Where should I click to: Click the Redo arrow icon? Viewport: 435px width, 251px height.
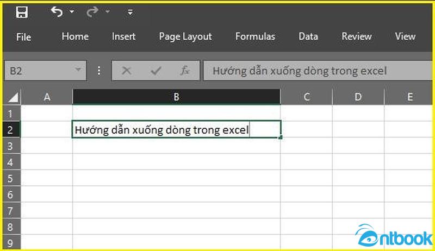tap(92, 12)
